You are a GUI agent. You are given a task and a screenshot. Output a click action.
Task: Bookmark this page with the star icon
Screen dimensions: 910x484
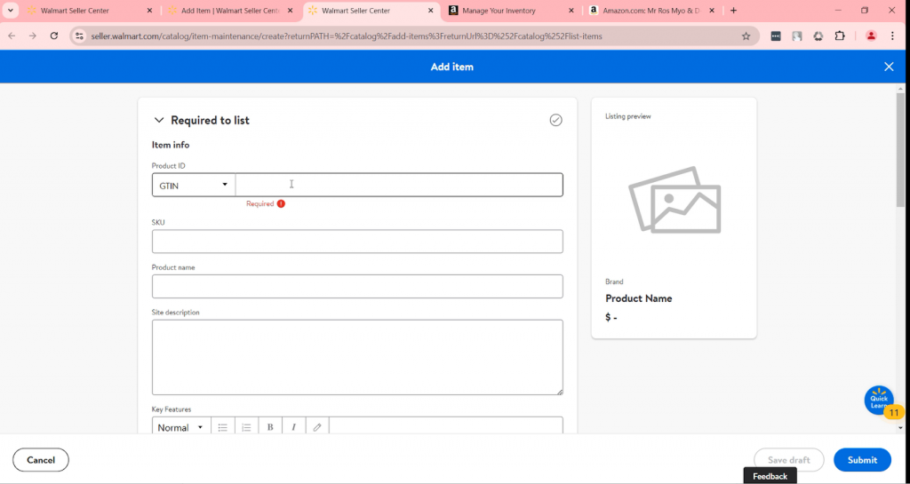(746, 36)
